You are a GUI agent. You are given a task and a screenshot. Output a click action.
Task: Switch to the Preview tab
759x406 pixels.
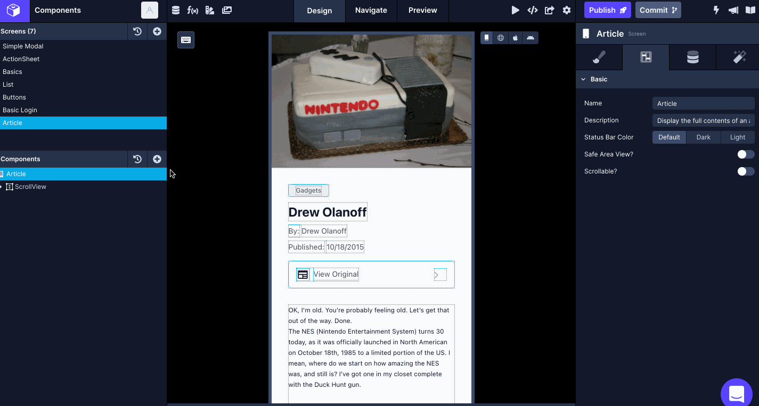[423, 11]
